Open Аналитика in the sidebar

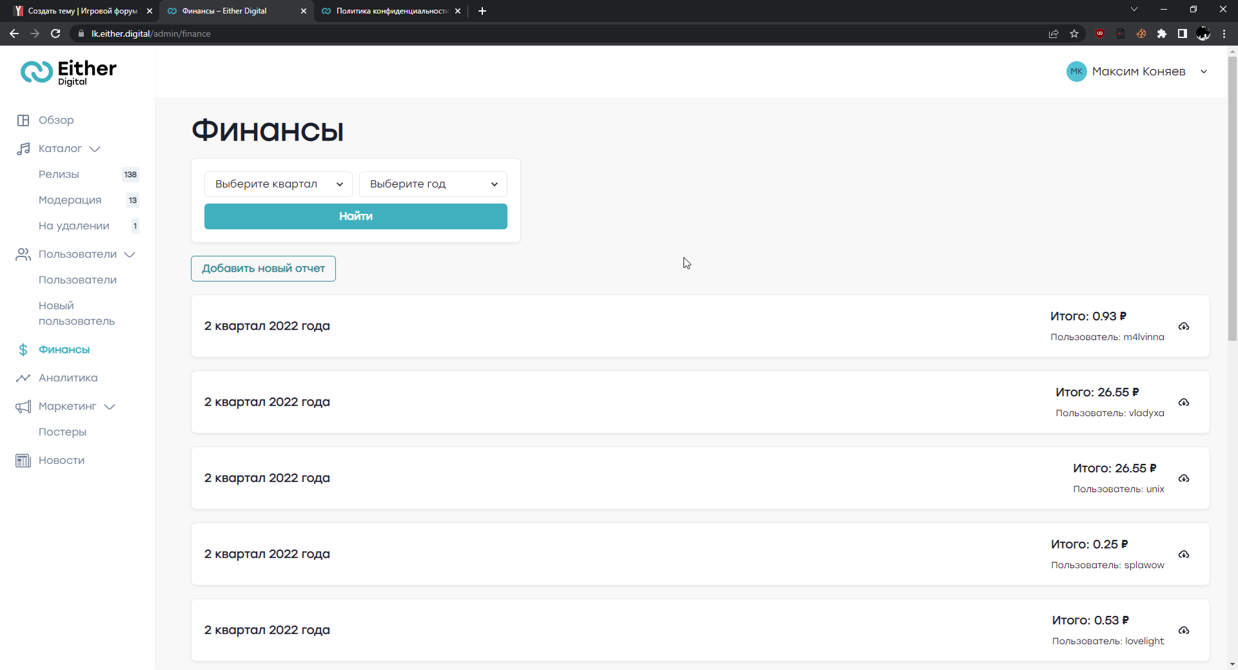pyautogui.click(x=68, y=378)
